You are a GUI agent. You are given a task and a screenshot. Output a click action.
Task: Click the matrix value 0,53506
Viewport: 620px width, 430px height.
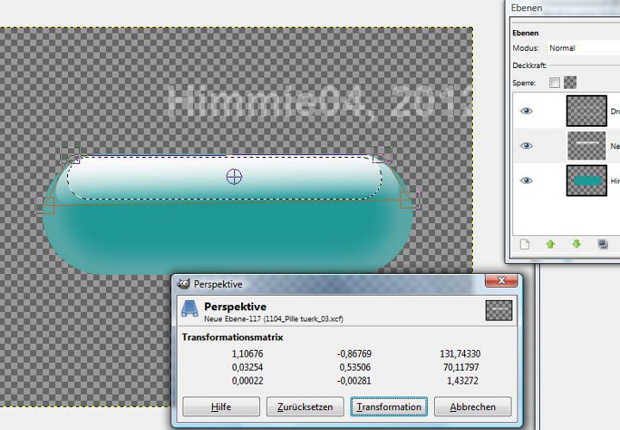pos(355,367)
